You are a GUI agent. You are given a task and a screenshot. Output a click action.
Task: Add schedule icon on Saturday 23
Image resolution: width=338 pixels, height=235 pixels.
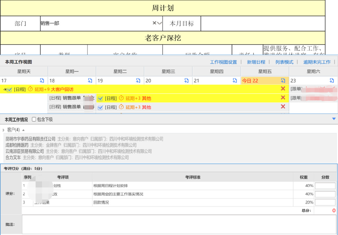[331, 81]
